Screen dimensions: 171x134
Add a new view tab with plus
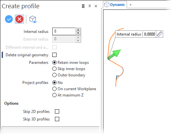click(x=131, y=5)
